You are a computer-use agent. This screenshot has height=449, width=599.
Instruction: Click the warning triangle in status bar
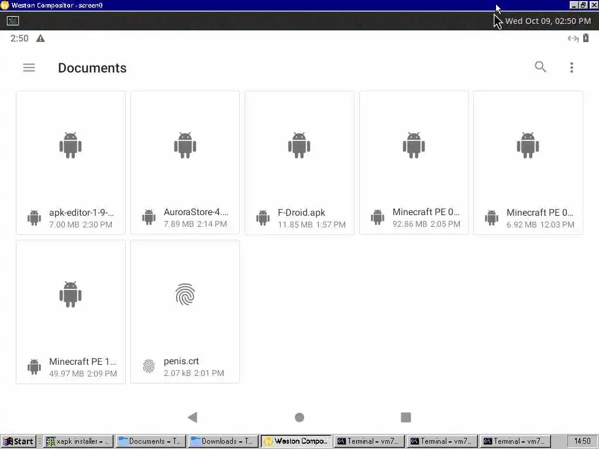[x=40, y=38]
